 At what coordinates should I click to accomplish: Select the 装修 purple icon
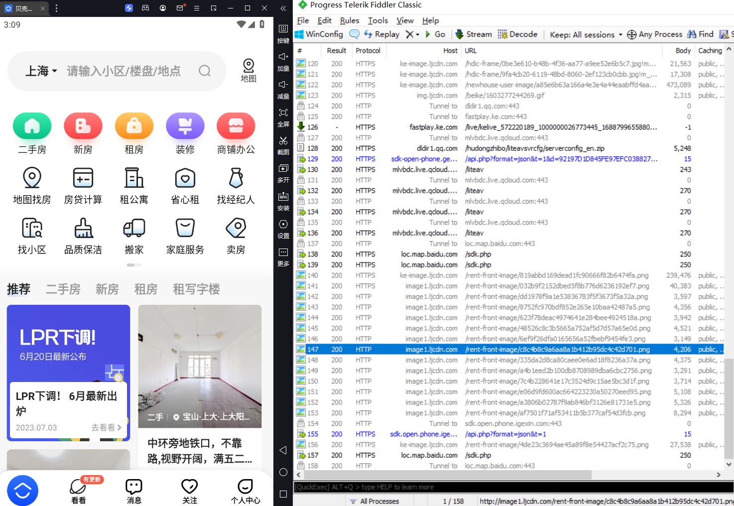pyautogui.click(x=185, y=126)
